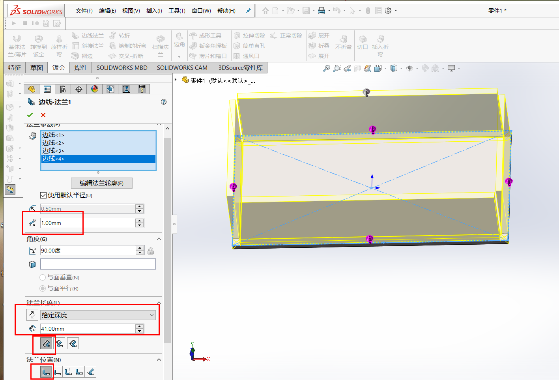Open the DimXpertManager crosshair tab
Viewport: 559px width, 380px height.
click(79, 89)
